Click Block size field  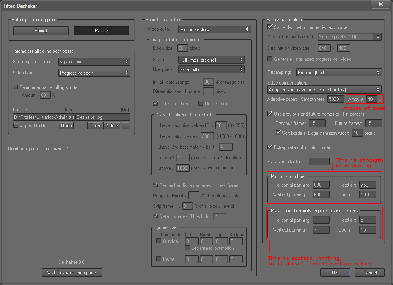click(x=183, y=48)
